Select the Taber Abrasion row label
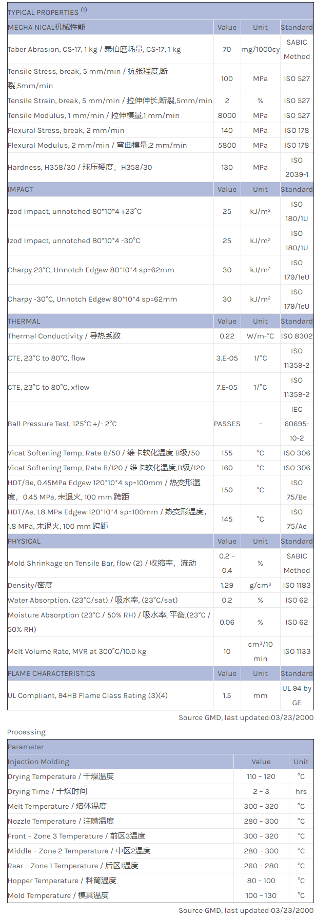This screenshot has width=315, height=918. [94, 50]
